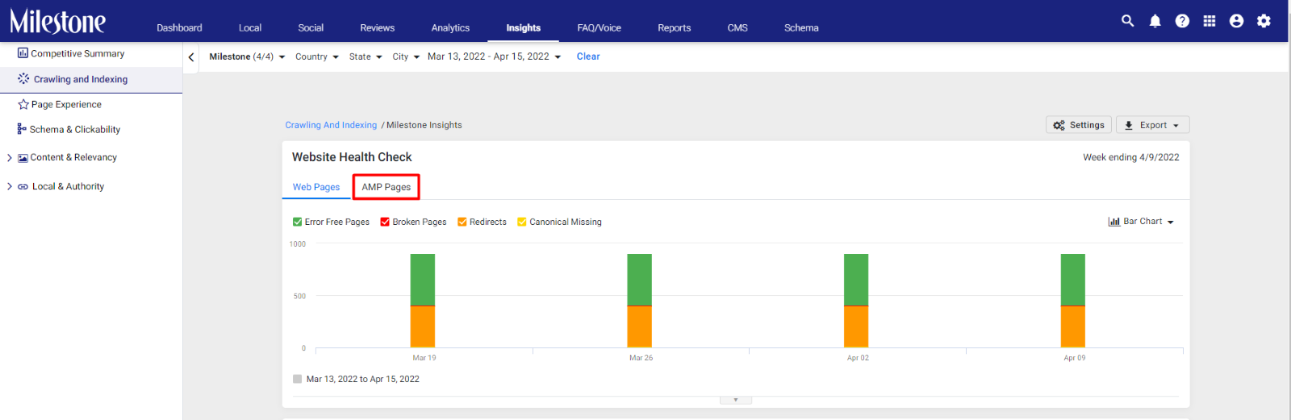Viewport: 1291px width, 420px height.
Task: Open the user account profile icon
Action: tap(1236, 21)
